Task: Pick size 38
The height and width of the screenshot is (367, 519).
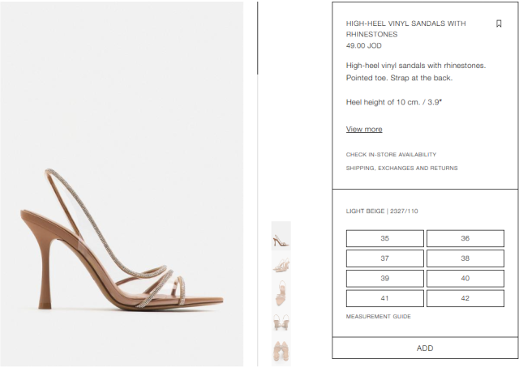Action: (x=465, y=258)
